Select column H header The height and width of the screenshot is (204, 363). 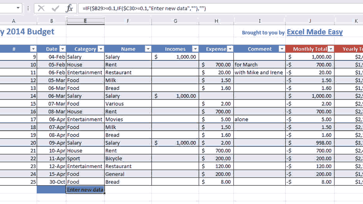pos(216,21)
